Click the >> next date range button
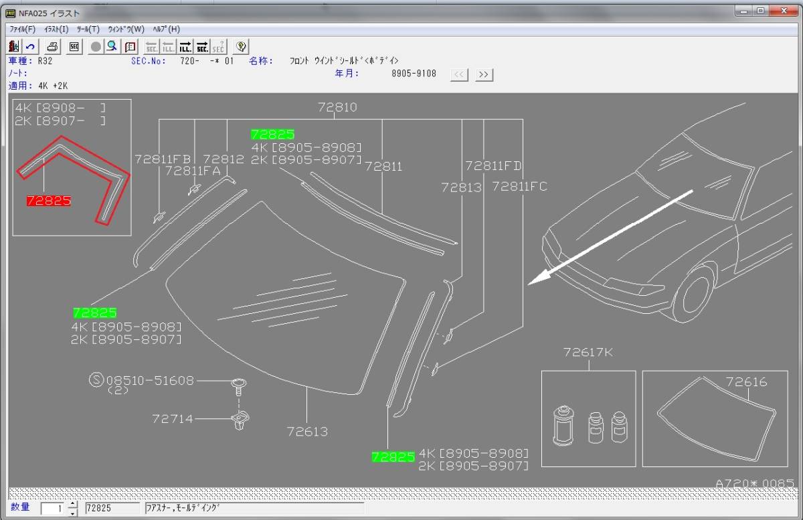Viewport: 803px width, 520px height. pyautogui.click(x=484, y=74)
